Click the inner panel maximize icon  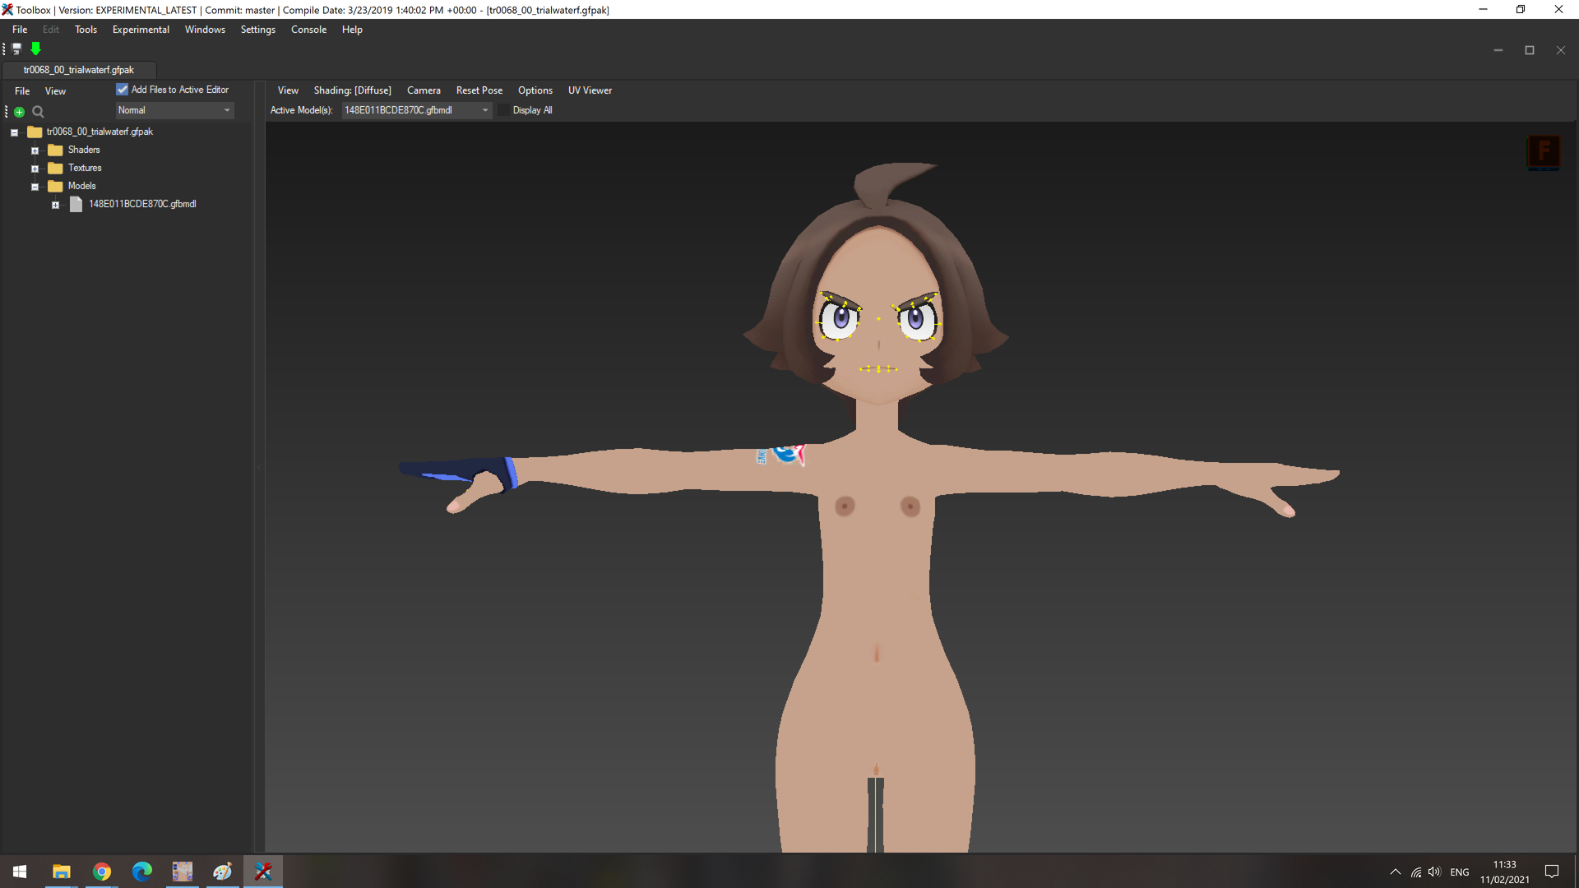[x=1530, y=50]
